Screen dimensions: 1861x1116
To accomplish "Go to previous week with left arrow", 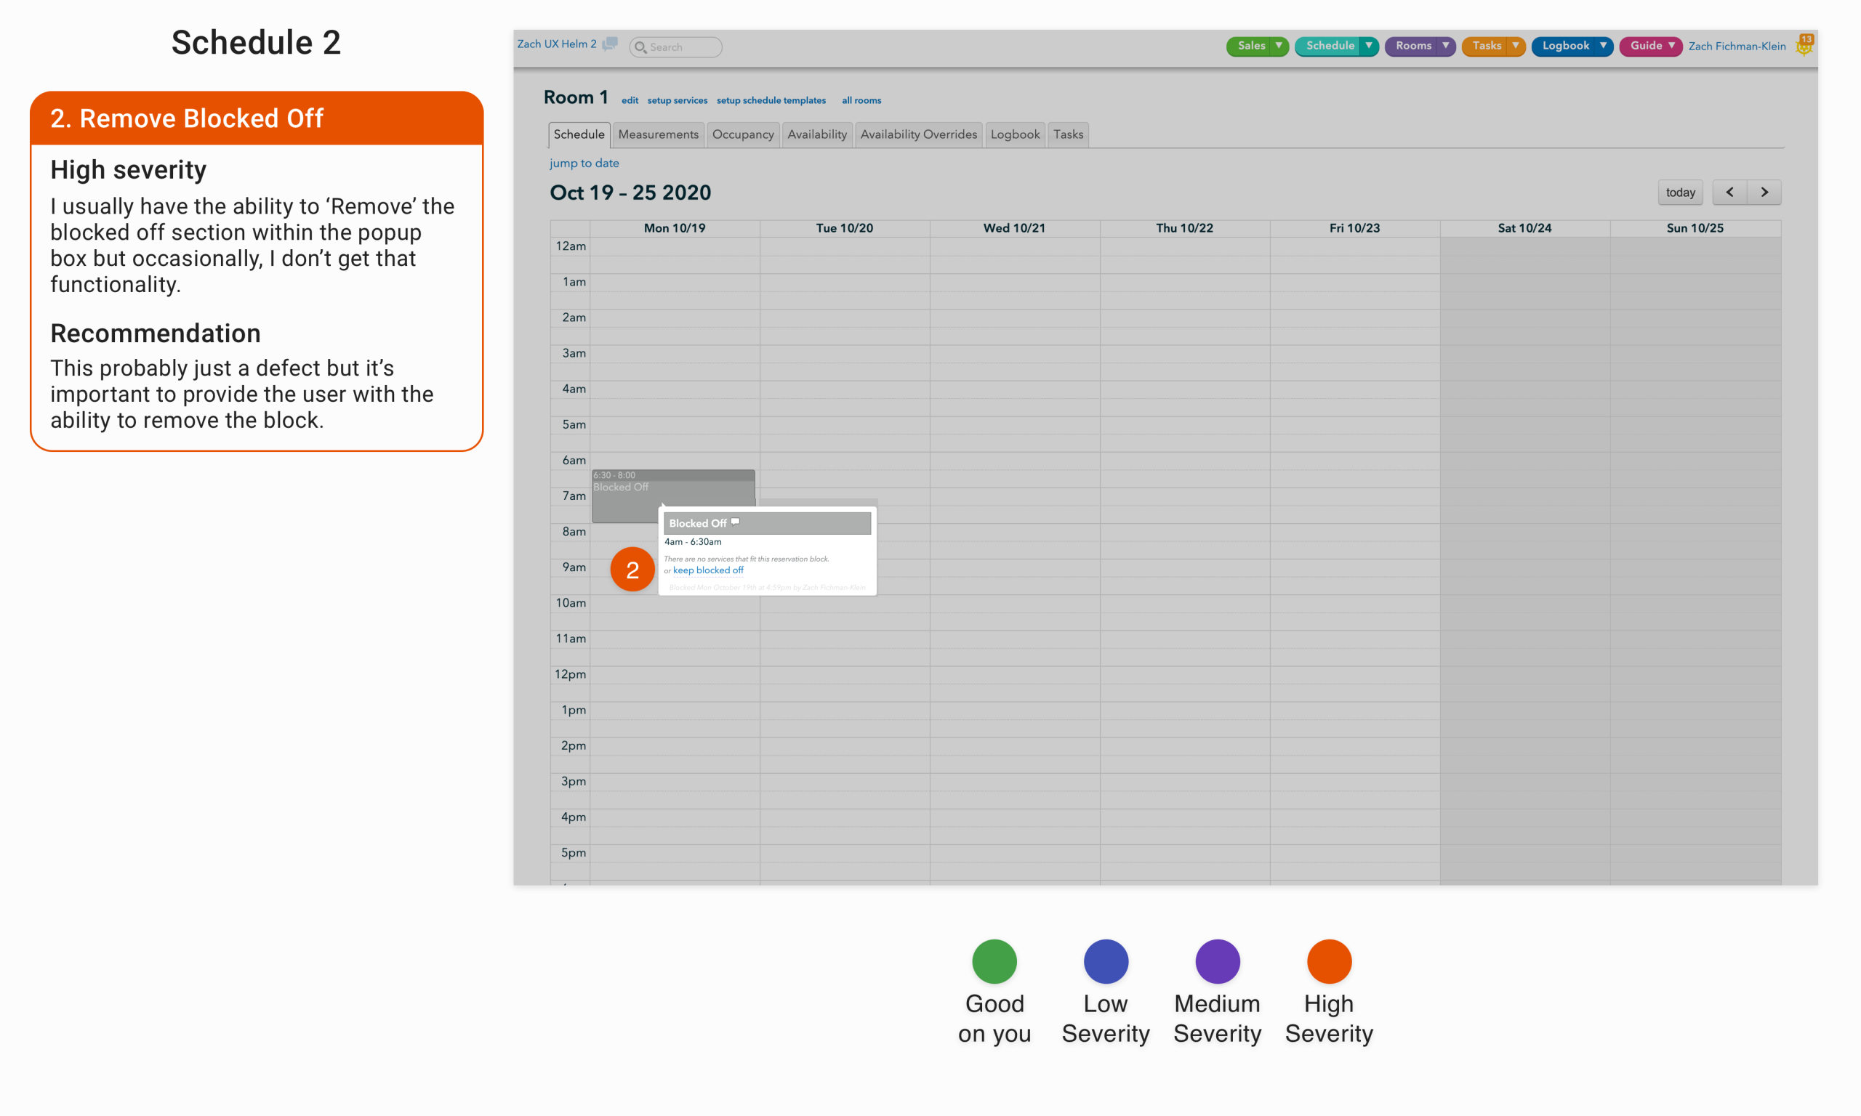I will [1729, 193].
